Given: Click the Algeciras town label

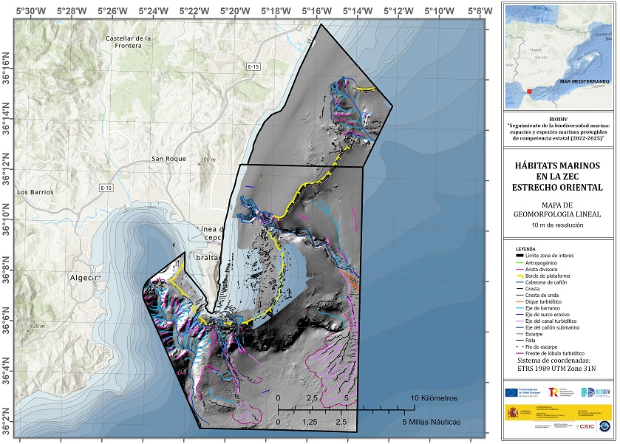Looking at the screenshot, I should point(84,278).
